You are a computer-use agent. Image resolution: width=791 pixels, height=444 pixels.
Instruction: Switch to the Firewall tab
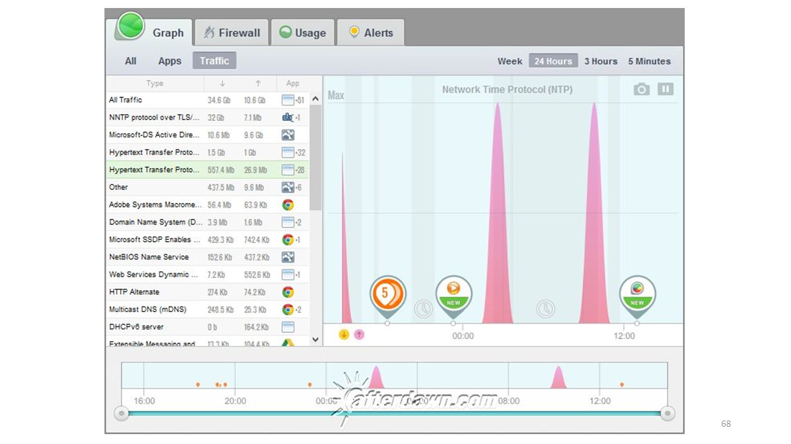click(x=232, y=33)
